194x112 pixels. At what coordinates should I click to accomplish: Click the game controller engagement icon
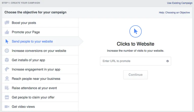pos(7,69)
